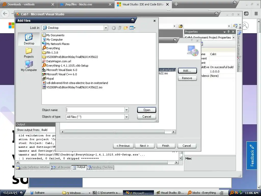The width and height of the screenshot is (261, 196).
Task: Select Everything-1.4.1.1015.x86-Setup file
Action: tap(65, 66)
